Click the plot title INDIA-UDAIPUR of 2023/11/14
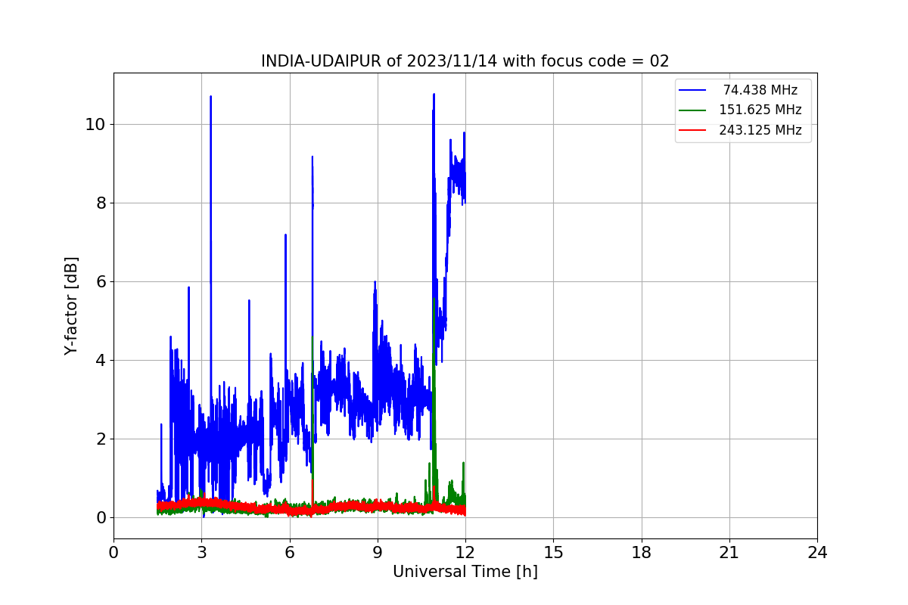 [x=465, y=61]
